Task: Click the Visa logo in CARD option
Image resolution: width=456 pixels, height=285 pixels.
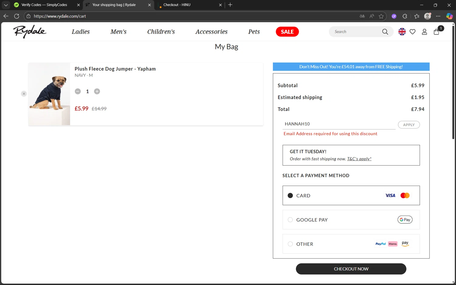Action: click(x=390, y=195)
